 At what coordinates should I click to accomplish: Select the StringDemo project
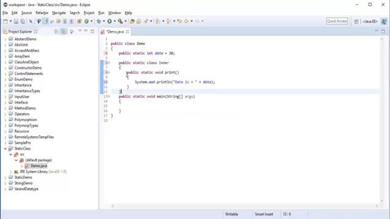(23, 183)
